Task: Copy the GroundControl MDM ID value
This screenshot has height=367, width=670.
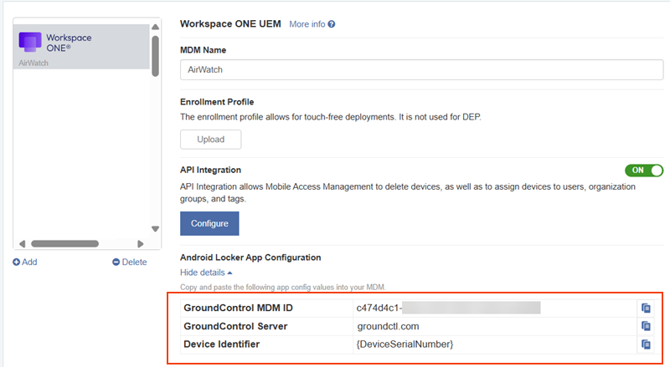Action: point(646,308)
